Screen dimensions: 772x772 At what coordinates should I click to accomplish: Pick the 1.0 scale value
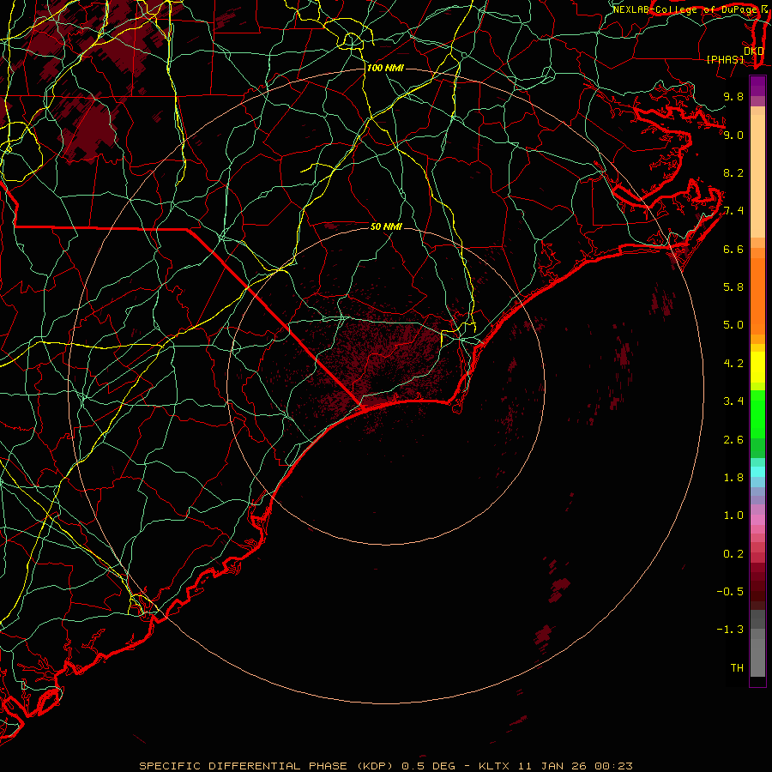733,516
